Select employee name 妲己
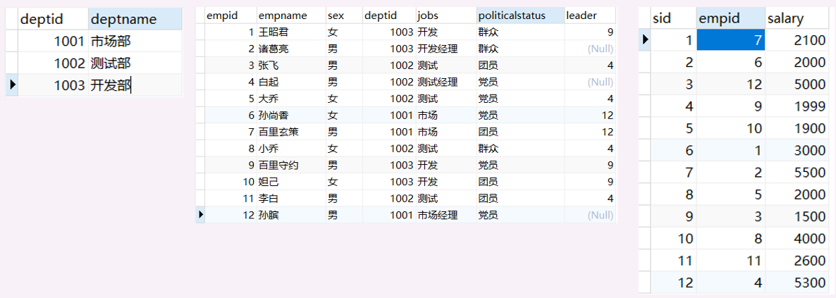This screenshot has width=836, height=298. pyautogui.click(x=291, y=182)
